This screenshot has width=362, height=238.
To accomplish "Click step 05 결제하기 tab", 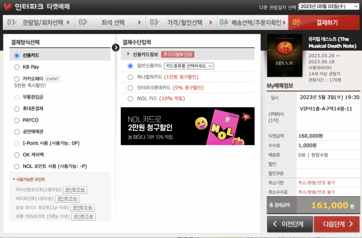I will [x=324, y=23].
